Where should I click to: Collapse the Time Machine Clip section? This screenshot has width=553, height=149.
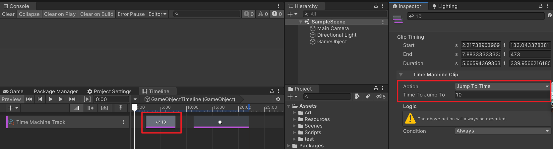pyautogui.click(x=401, y=75)
